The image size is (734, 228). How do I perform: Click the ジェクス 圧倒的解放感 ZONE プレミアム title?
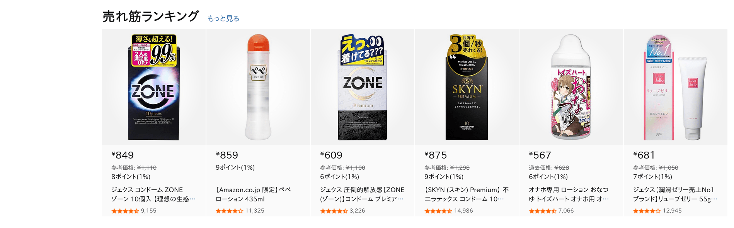click(x=362, y=194)
